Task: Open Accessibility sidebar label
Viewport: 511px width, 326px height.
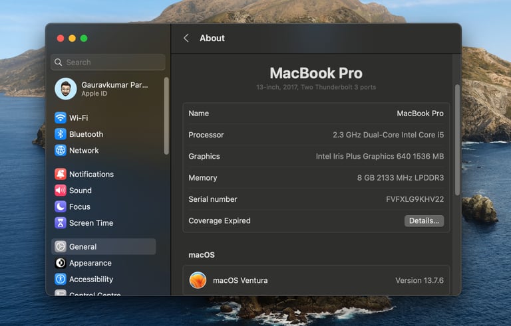Action: click(91, 279)
